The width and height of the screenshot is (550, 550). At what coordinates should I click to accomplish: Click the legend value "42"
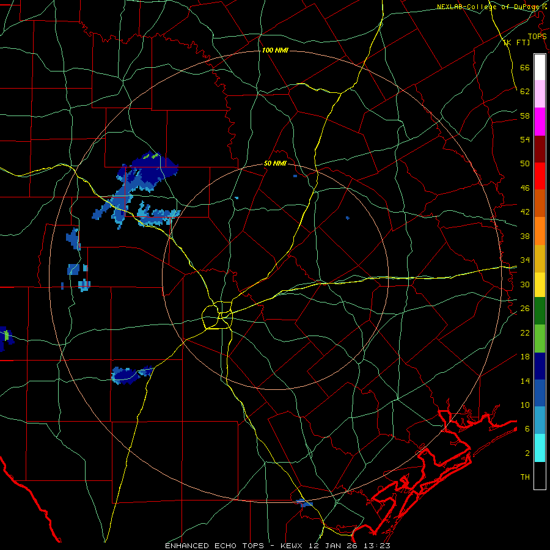pyautogui.click(x=525, y=212)
